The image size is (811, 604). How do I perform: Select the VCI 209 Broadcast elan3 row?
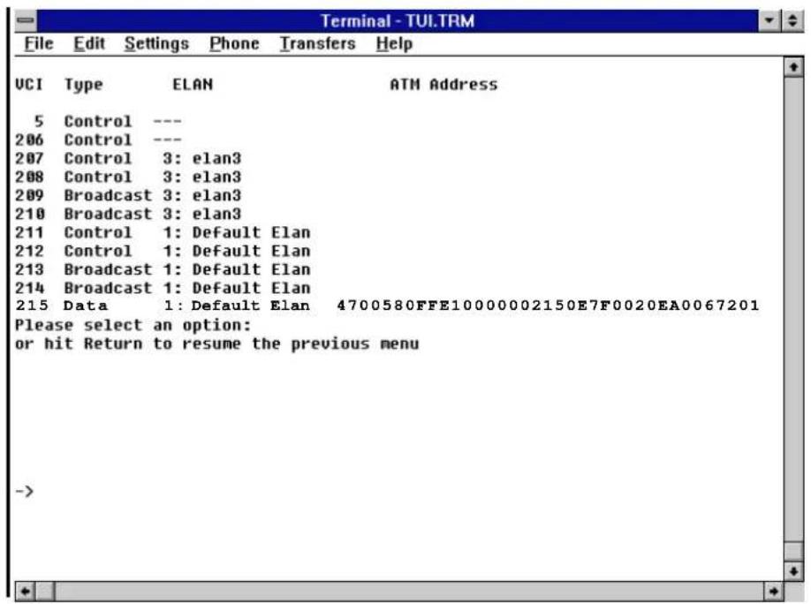128,196
